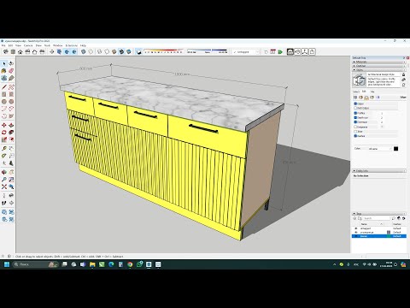Toggle the Edges checkbox

(355, 104)
